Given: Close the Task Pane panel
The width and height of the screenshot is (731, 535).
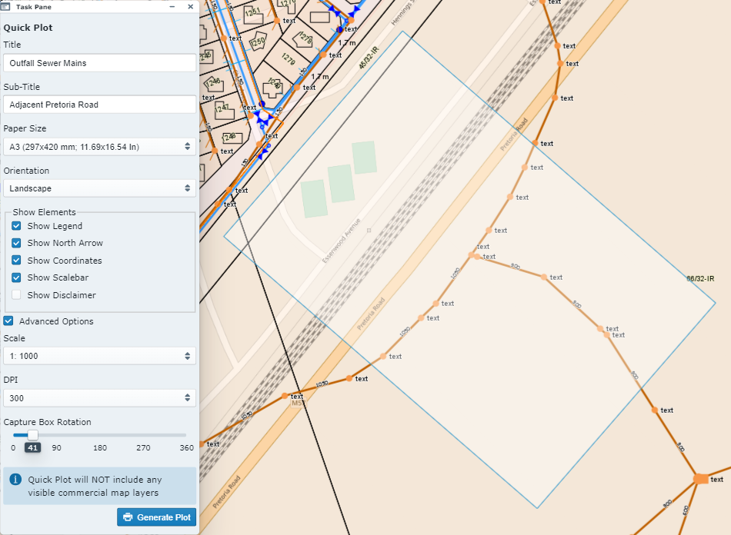Looking at the screenshot, I should 190,6.
